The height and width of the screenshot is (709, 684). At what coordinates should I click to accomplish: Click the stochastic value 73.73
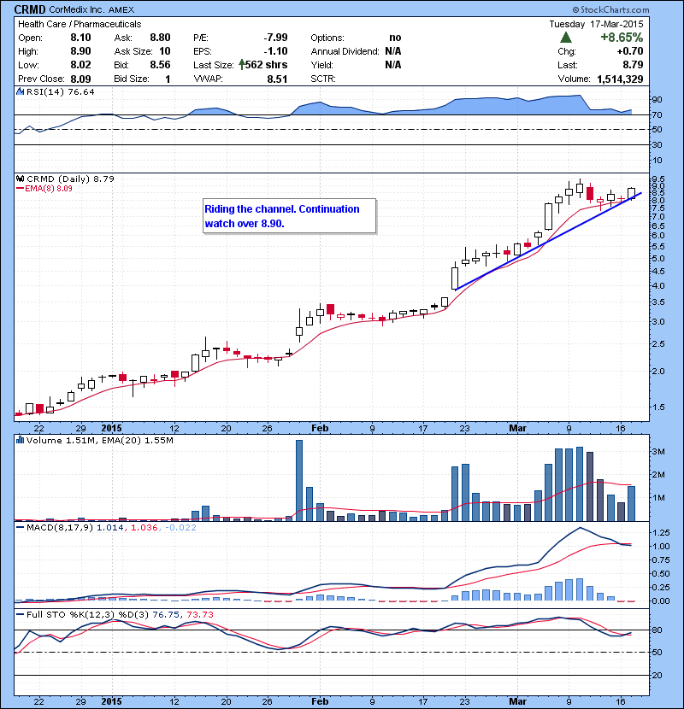199,614
